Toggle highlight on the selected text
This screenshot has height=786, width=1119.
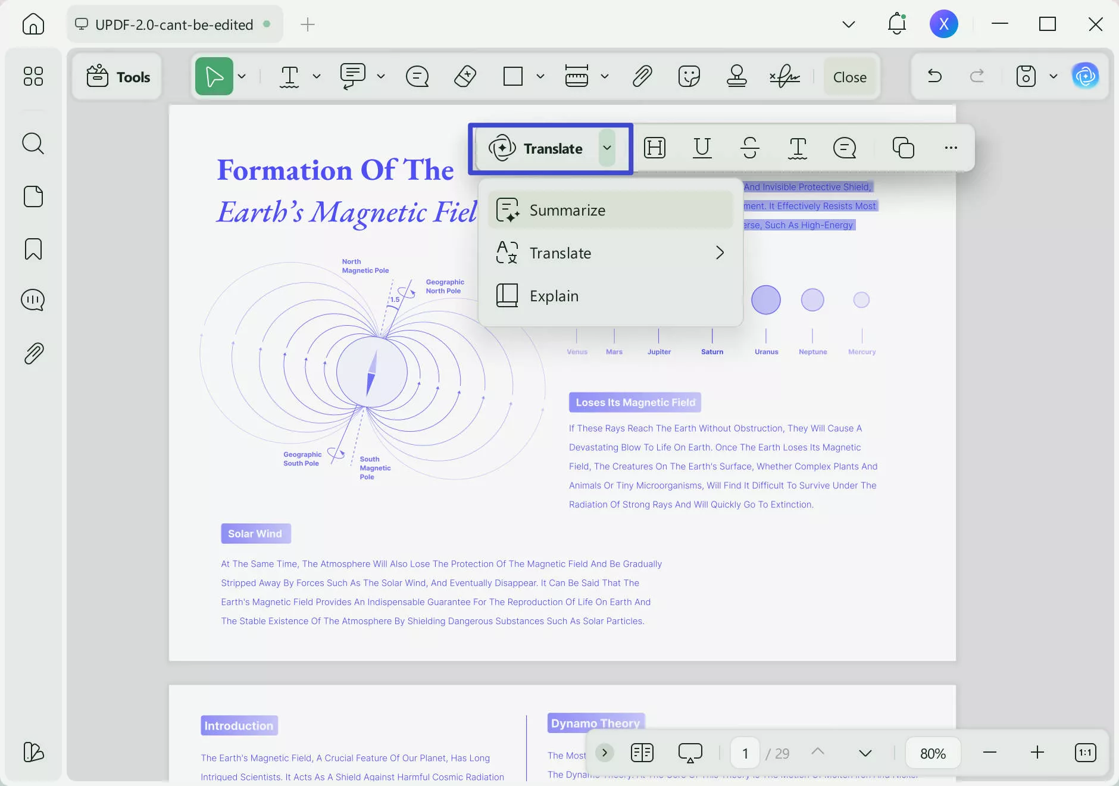click(x=654, y=148)
